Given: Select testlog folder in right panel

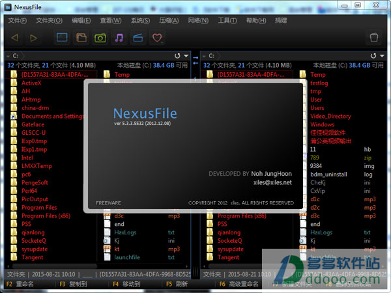Looking at the screenshot, I should point(319,83).
